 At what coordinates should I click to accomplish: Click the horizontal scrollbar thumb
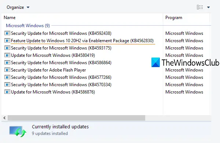(77, 118)
